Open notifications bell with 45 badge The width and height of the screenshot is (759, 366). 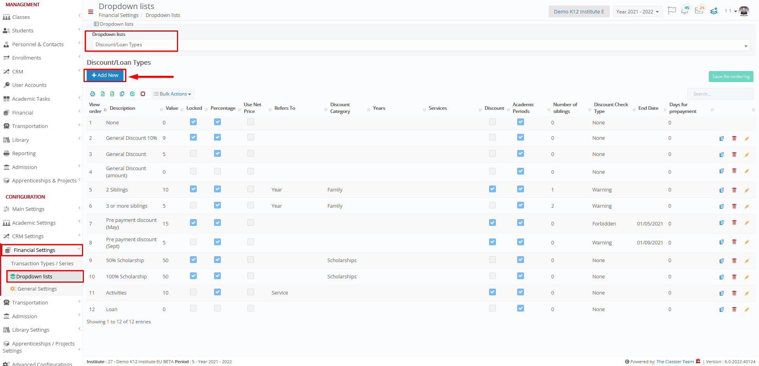coord(685,10)
